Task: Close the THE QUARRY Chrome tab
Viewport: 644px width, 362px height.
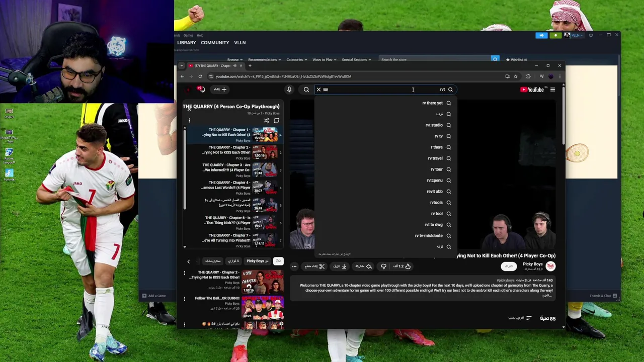Action: click(240, 66)
